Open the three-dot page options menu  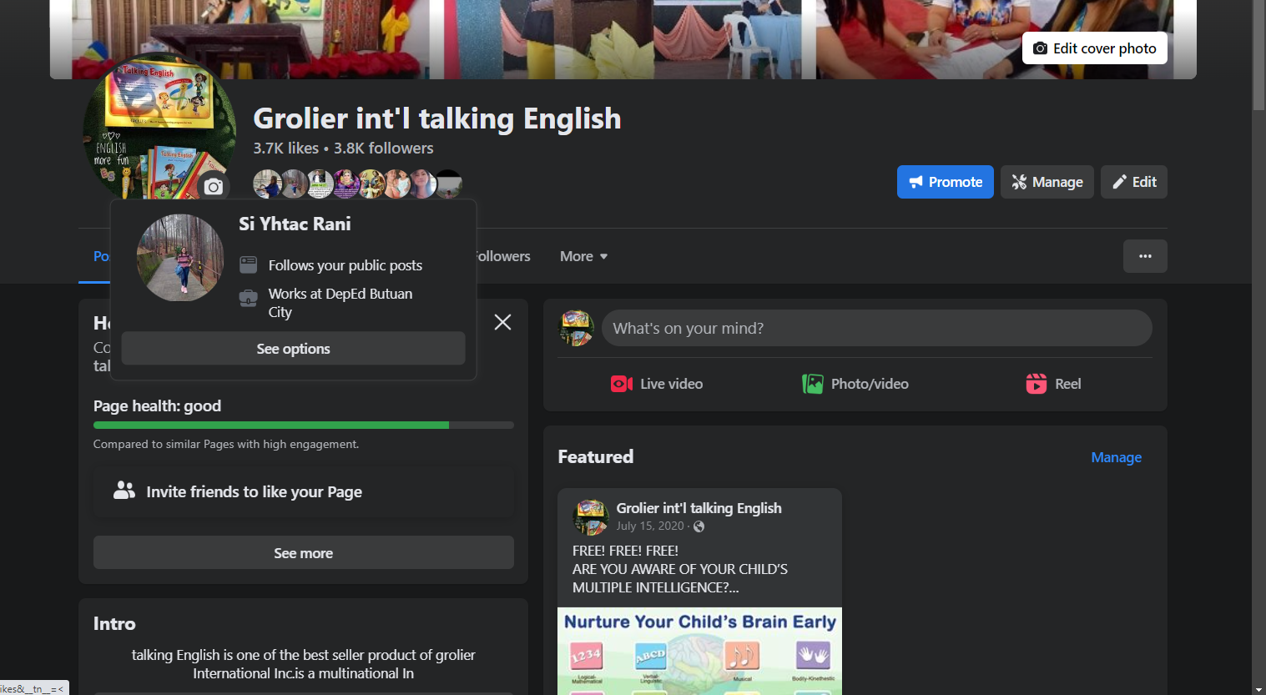1145,256
